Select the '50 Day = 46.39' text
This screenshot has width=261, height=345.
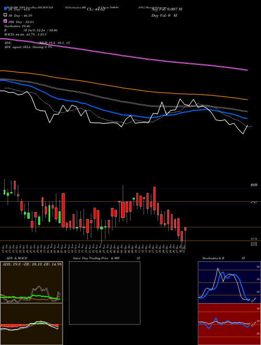click(20, 16)
